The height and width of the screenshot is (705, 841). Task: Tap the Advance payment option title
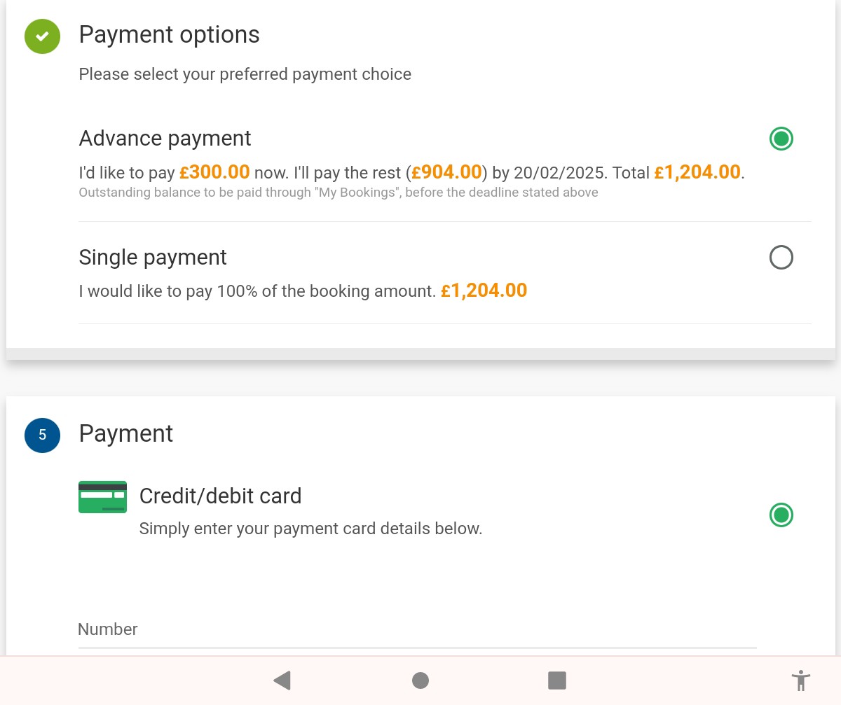coord(165,139)
